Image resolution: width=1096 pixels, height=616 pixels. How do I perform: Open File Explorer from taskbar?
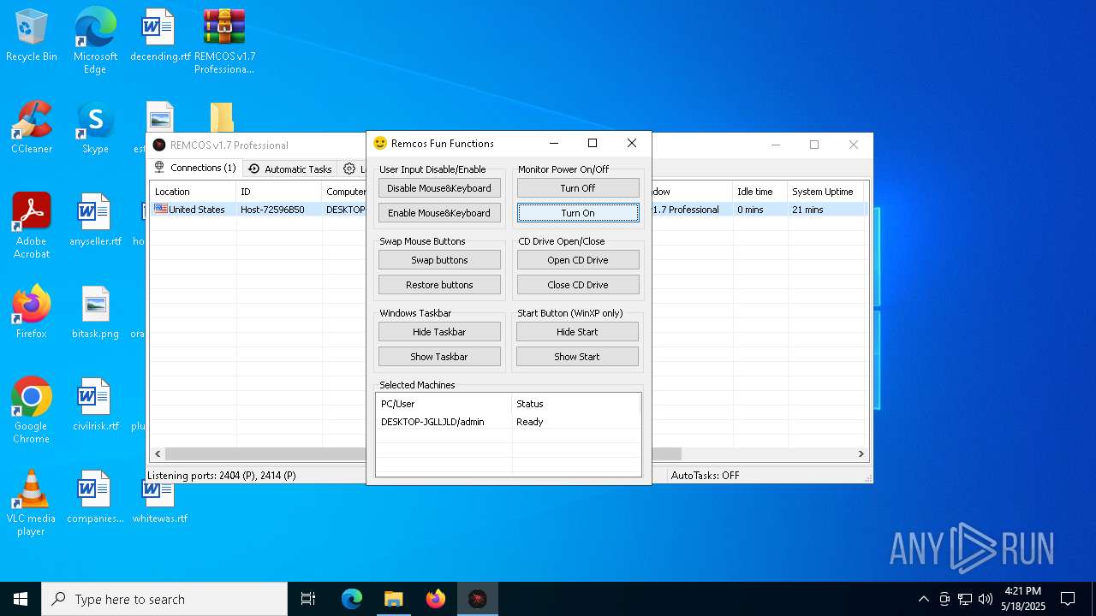coord(393,599)
